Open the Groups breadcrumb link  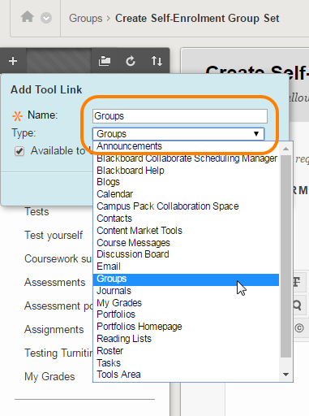click(x=86, y=19)
